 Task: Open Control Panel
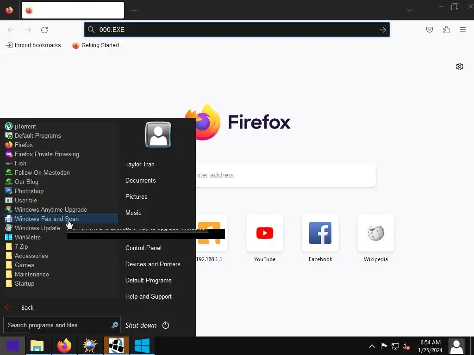click(x=143, y=248)
